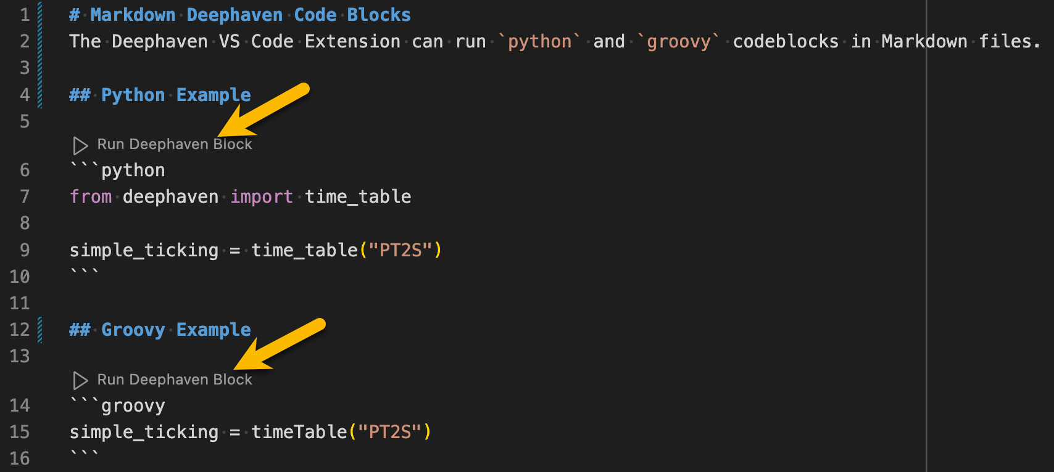
Task: Select line number 7 in the gutter
Action: click(25, 196)
